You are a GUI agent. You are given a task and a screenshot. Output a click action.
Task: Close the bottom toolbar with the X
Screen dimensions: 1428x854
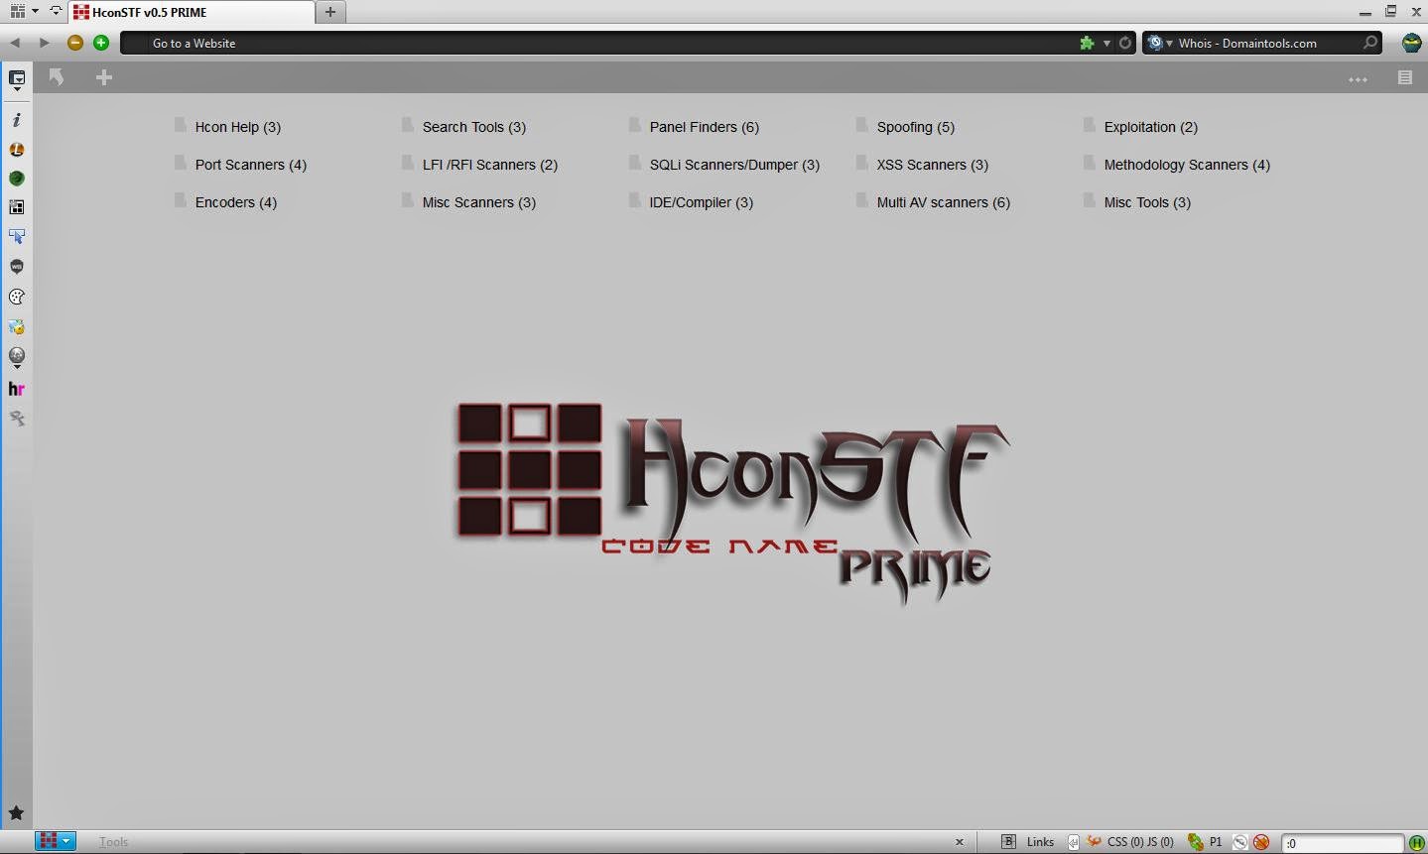pyautogui.click(x=959, y=842)
